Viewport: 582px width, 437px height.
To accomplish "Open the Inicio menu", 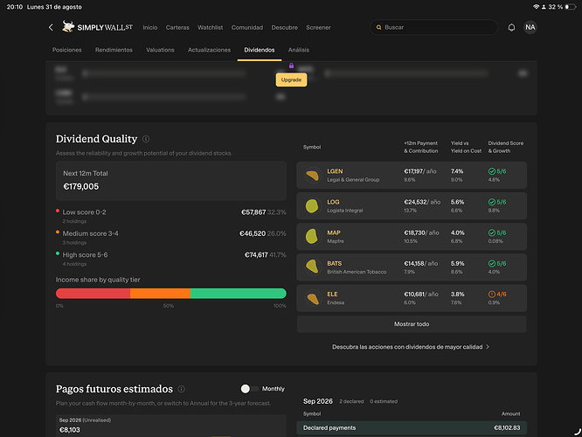I will (x=150, y=27).
